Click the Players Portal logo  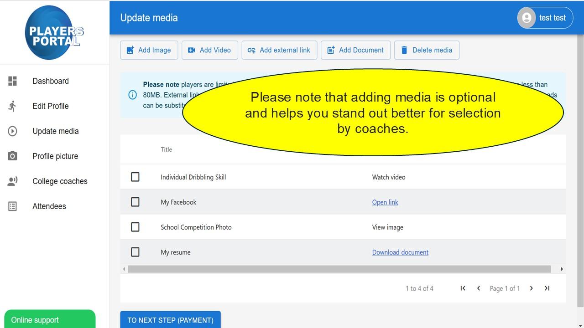pos(54,32)
